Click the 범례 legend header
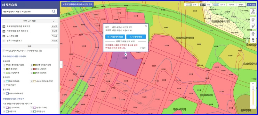This screenshot has height=115, width=258. click(30, 47)
